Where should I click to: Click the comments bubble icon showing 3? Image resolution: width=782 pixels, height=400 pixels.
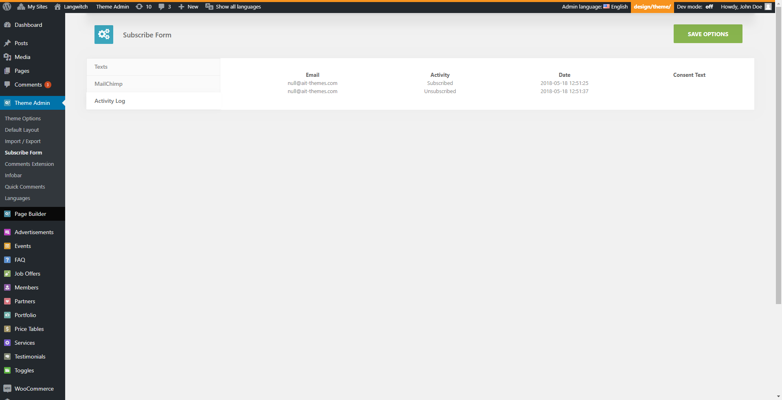161,7
